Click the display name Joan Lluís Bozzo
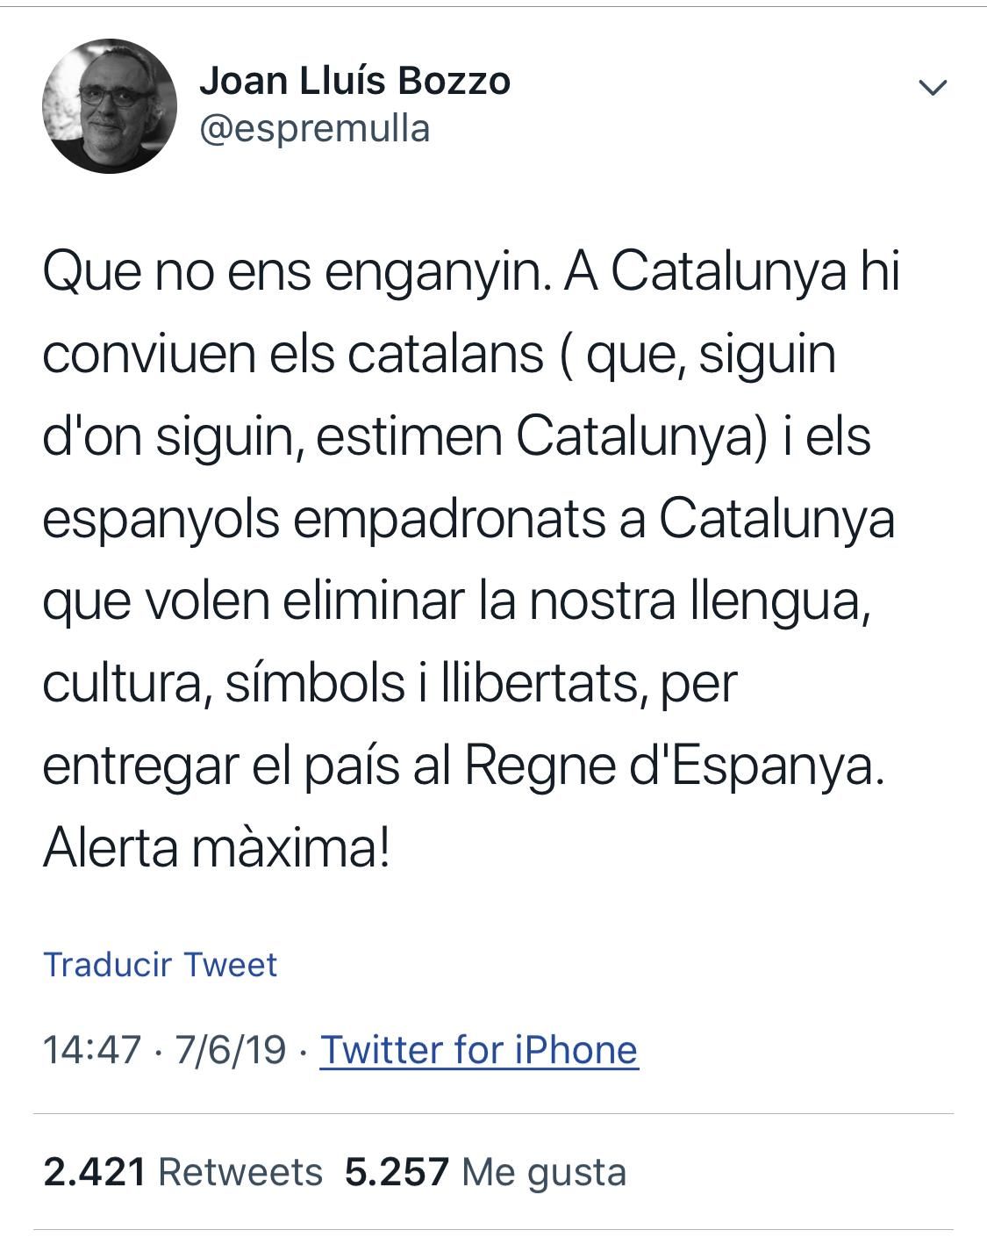This screenshot has height=1237, width=987. [x=354, y=82]
